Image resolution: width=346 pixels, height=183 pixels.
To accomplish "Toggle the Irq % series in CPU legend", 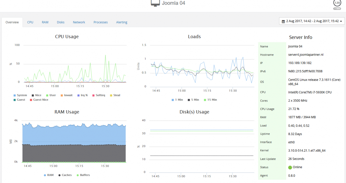I will [x=83, y=95].
